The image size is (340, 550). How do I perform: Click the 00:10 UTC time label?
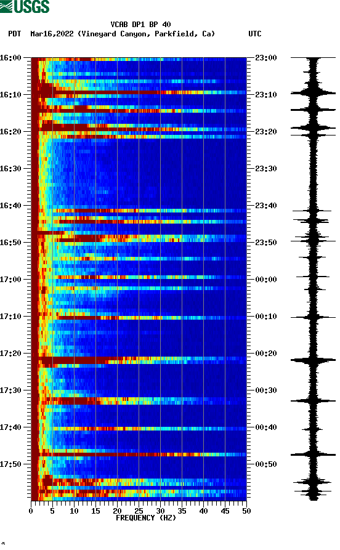tap(266, 317)
